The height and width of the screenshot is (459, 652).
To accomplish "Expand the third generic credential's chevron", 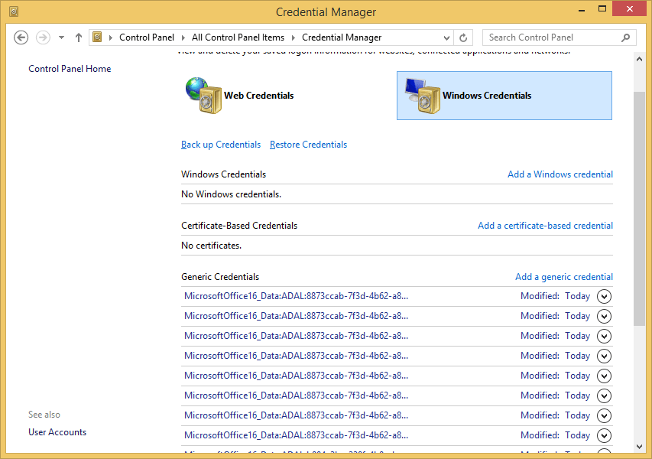I will pos(604,336).
